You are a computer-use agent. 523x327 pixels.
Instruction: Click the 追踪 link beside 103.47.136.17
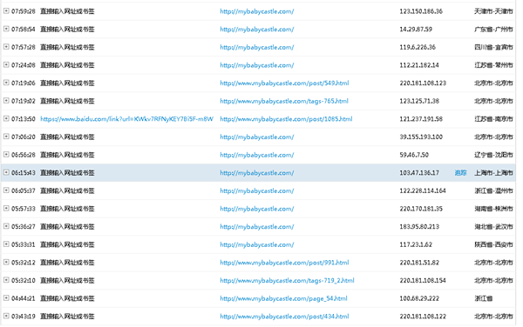pos(460,173)
